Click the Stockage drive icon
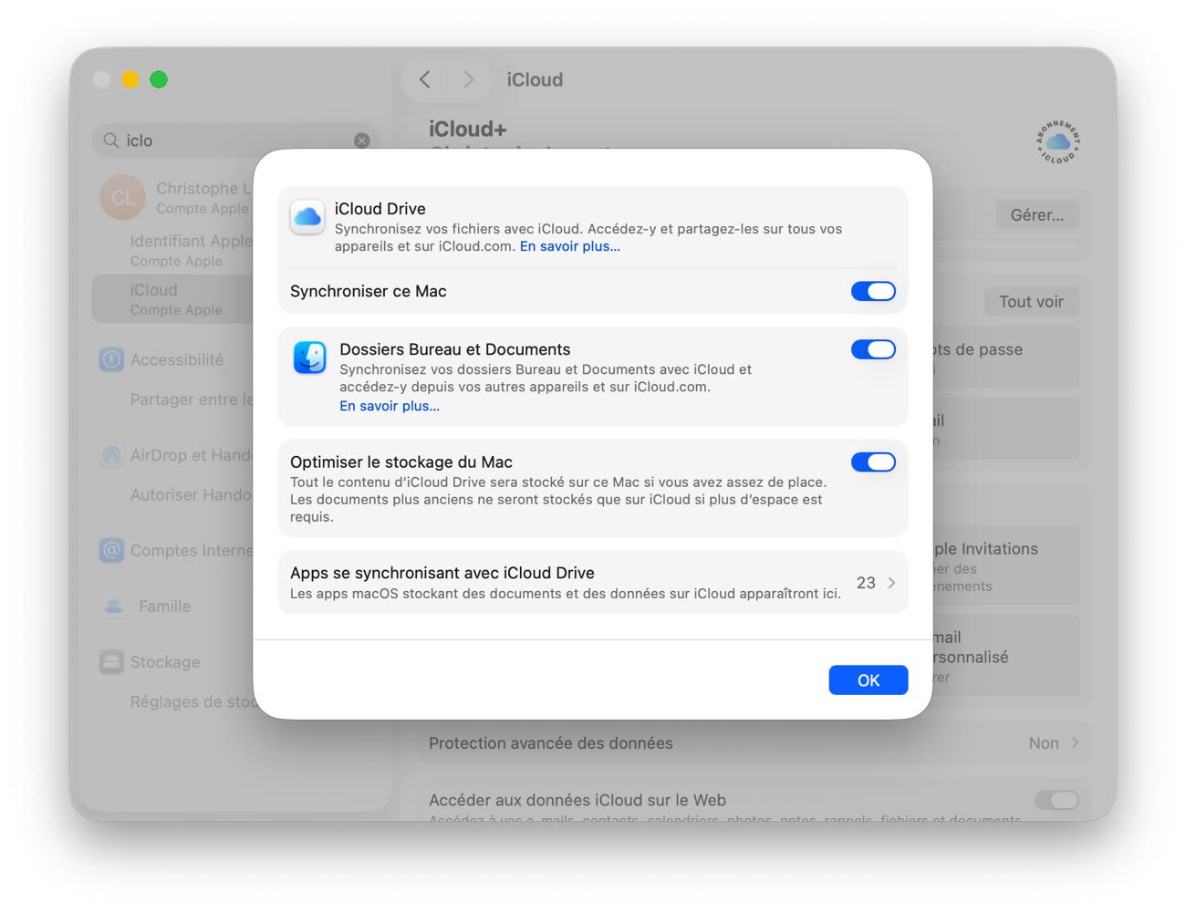 pos(111,662)
